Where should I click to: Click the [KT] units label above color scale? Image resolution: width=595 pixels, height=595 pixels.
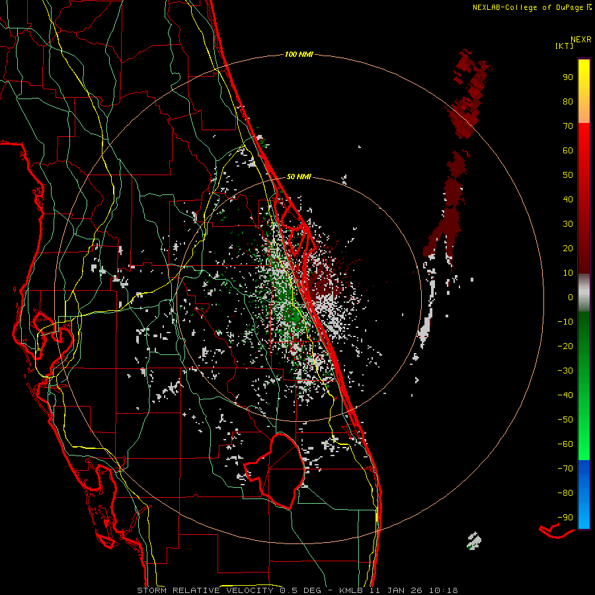pos(565,46)
